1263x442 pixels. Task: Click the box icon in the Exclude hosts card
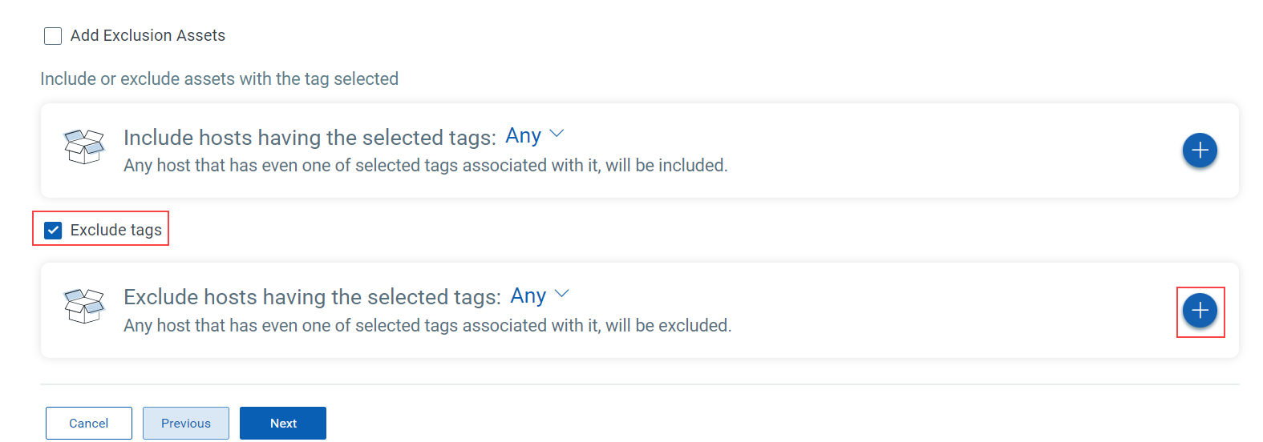(84, 307)
